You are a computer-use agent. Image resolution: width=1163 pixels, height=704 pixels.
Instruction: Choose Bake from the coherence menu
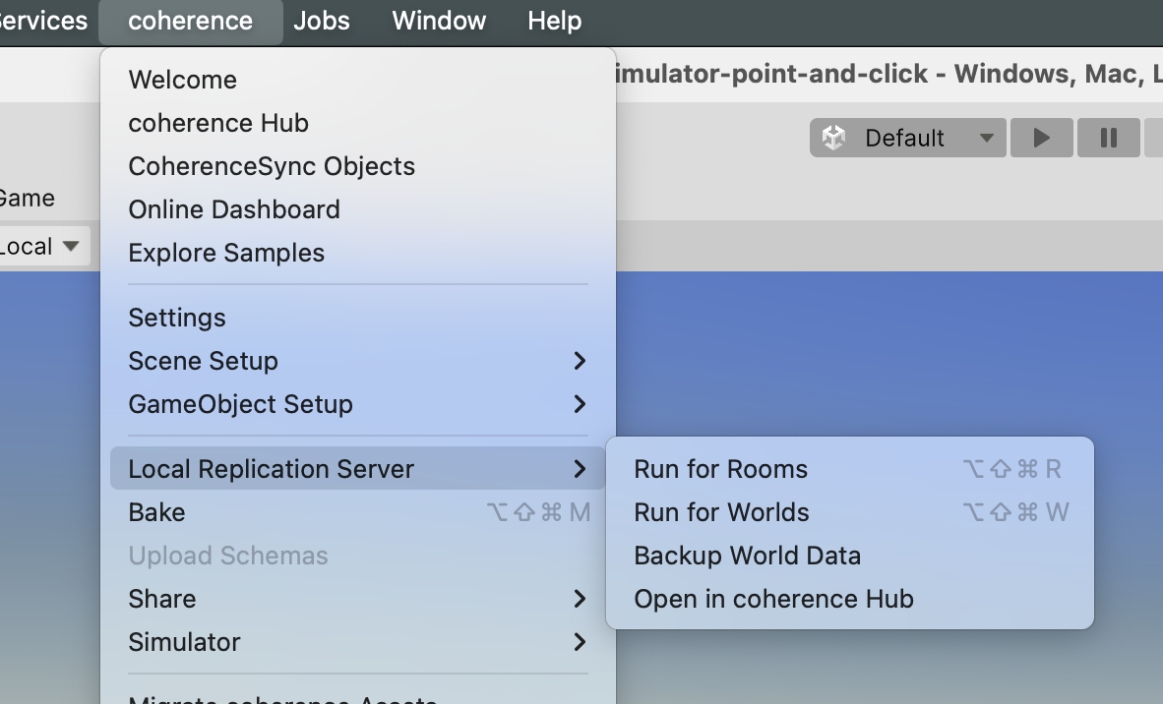(x=157, y=512)
